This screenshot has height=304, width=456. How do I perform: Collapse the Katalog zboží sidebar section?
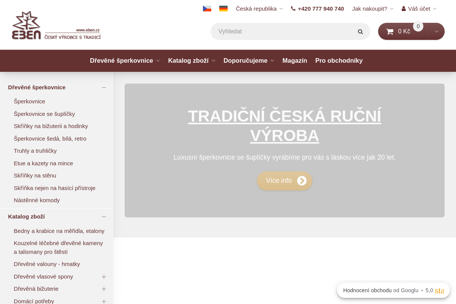(x=104, y=217)
